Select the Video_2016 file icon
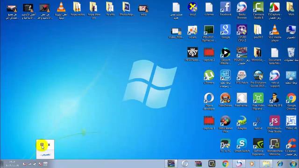 coord(176,33)
